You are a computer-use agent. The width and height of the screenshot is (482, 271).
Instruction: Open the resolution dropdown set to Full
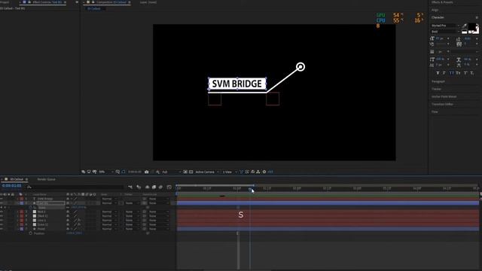tap(171, 172)
